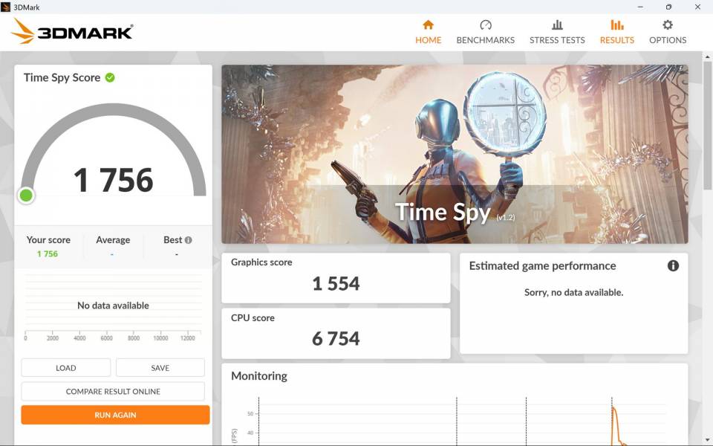Click the orange FPS spike in Monitoring

click(x=613, y=413)
